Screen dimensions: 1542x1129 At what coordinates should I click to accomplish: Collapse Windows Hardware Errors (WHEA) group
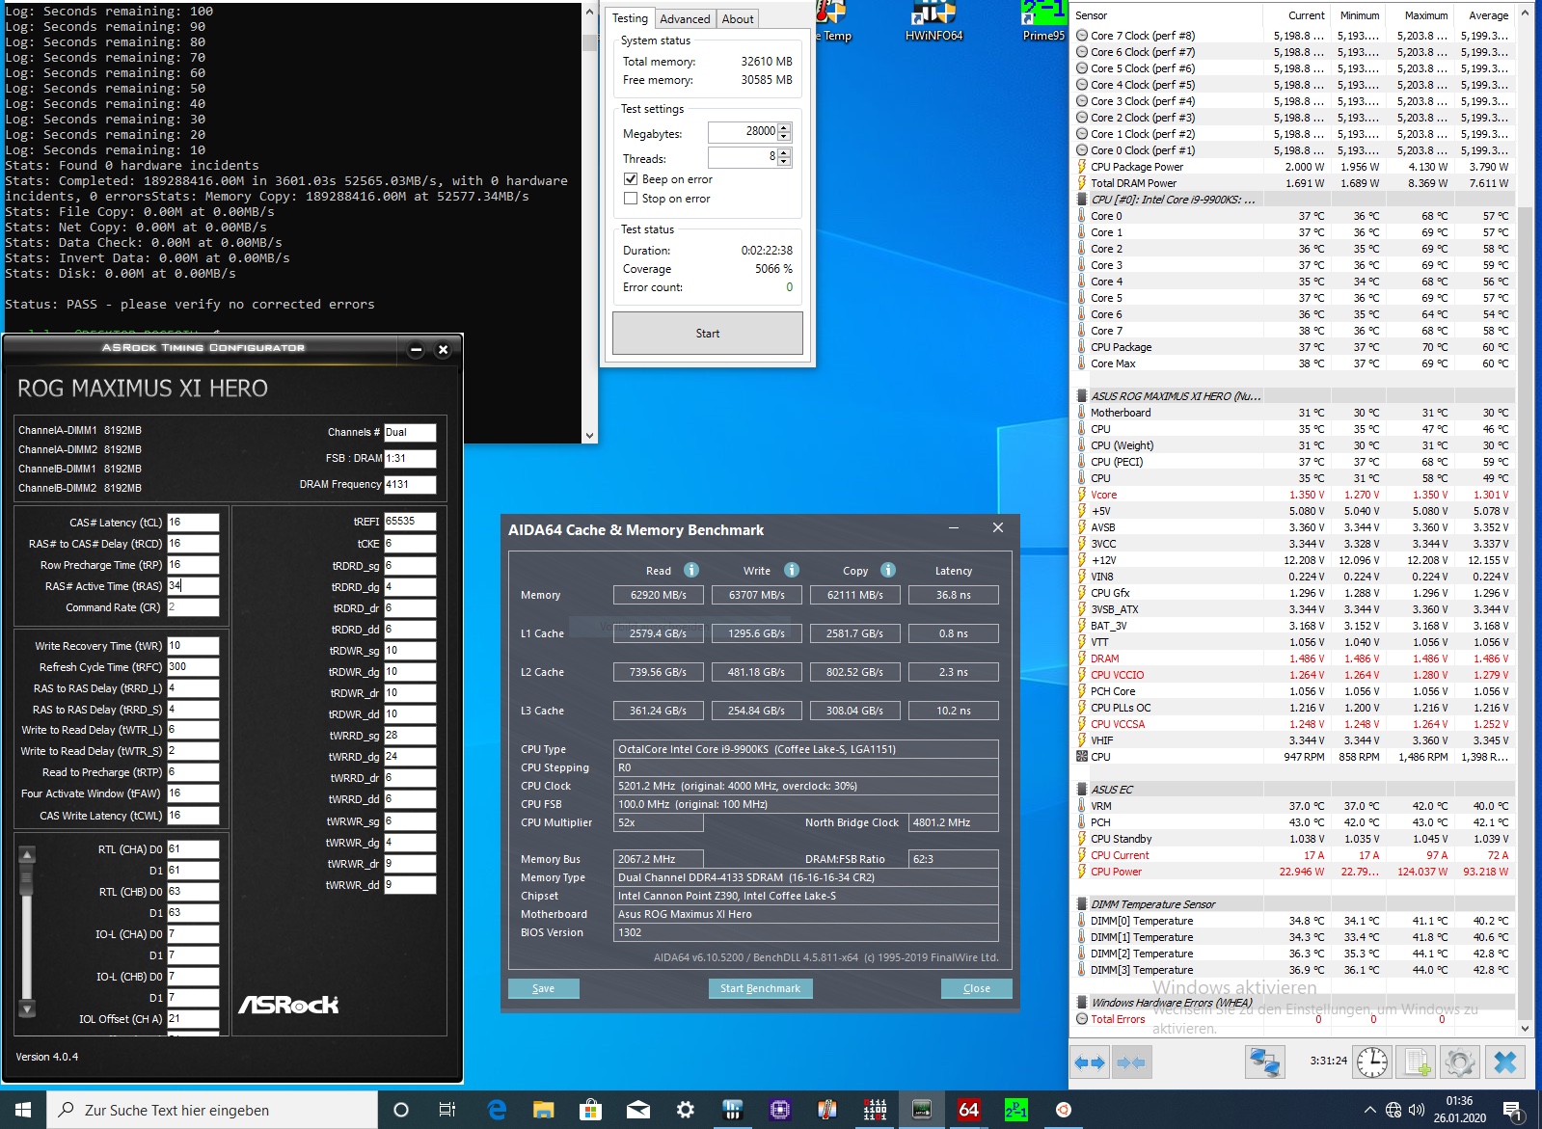[1082, 1003]
